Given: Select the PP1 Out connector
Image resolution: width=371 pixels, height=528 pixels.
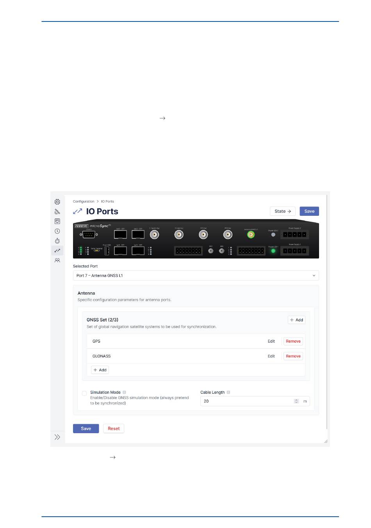Looking at the screenshot, I should (203, 235).
